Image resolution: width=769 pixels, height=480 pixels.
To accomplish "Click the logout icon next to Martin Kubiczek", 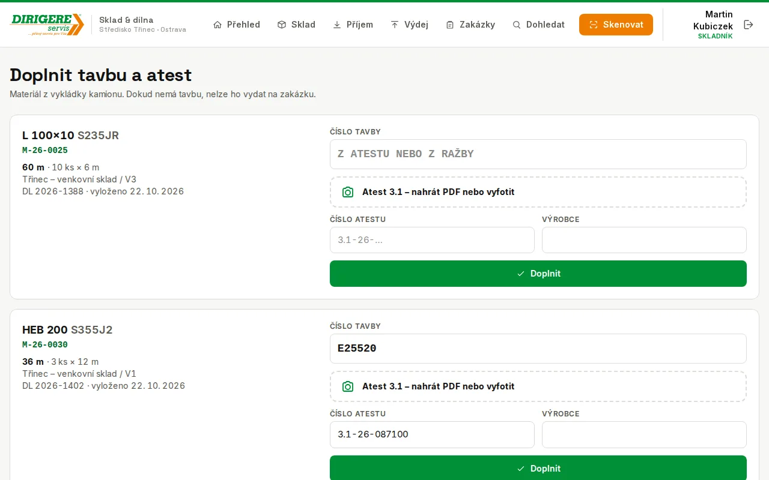I will tap(749, 25).
